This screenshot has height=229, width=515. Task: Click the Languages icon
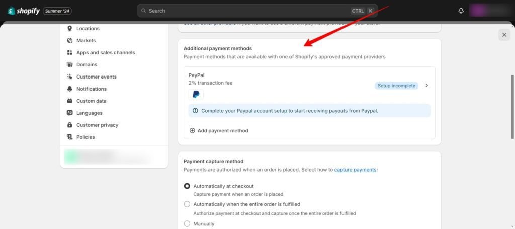[69, 113]
